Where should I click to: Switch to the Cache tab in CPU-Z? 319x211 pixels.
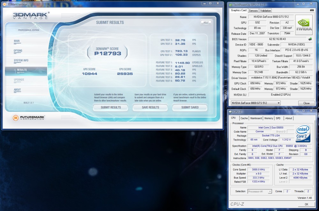coord(244,118)
